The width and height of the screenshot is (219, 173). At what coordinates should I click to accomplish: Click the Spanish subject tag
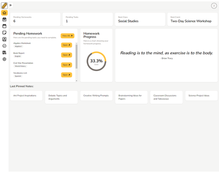tap(18, 76)
